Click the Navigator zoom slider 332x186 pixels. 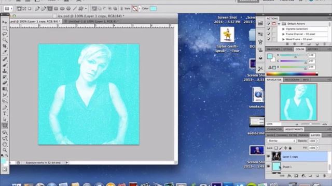(x=310, y=124)
